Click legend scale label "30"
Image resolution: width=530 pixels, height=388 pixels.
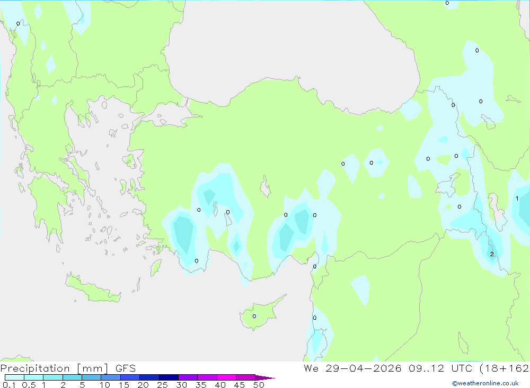[x=181, y=385]
